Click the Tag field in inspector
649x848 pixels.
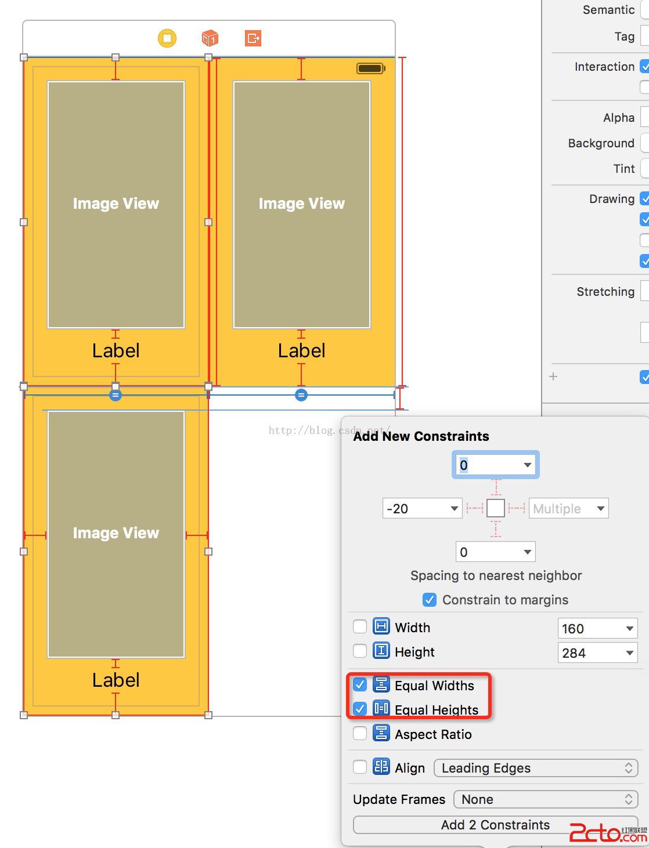pyautogui.click(x=644, y=36)
